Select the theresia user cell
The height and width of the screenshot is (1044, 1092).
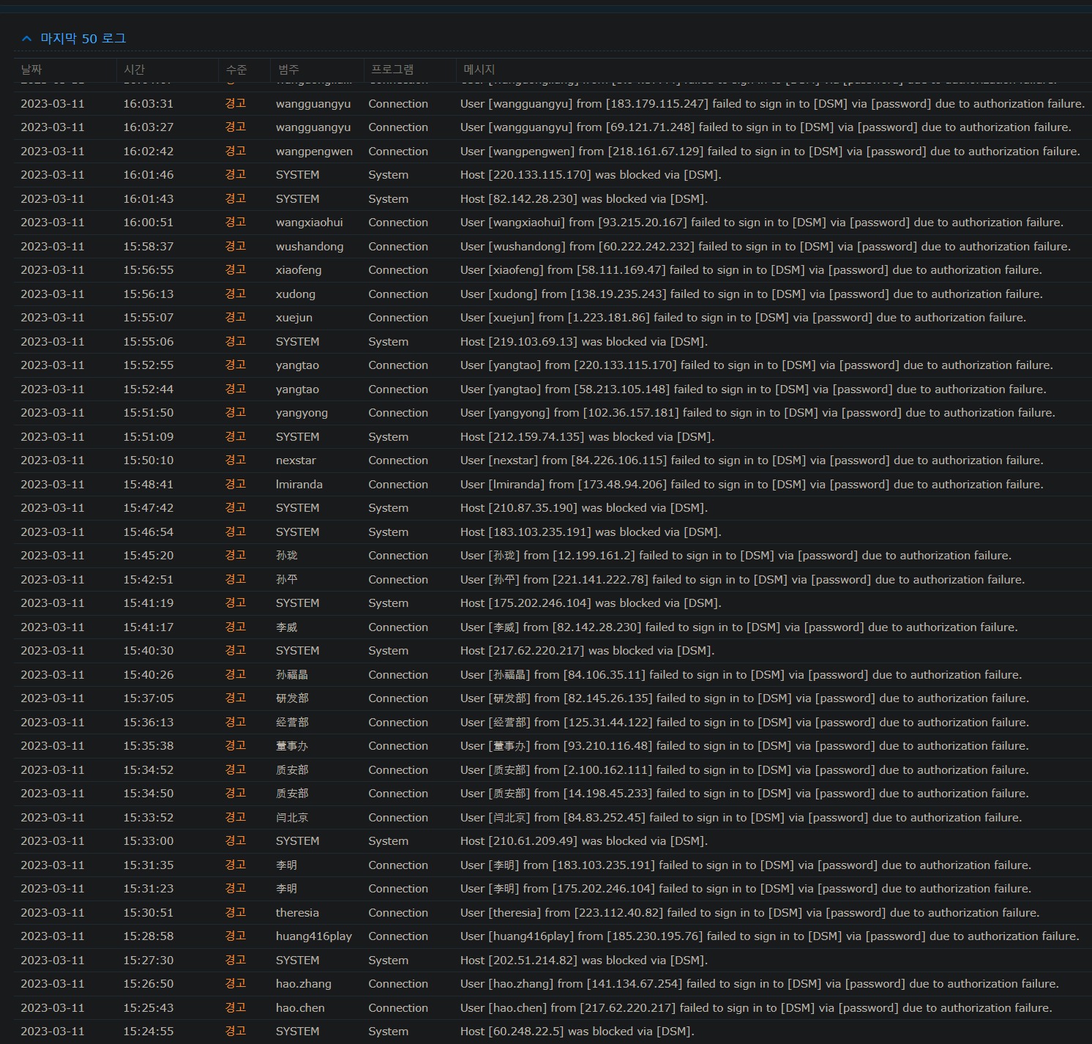(x=297, y=913)
